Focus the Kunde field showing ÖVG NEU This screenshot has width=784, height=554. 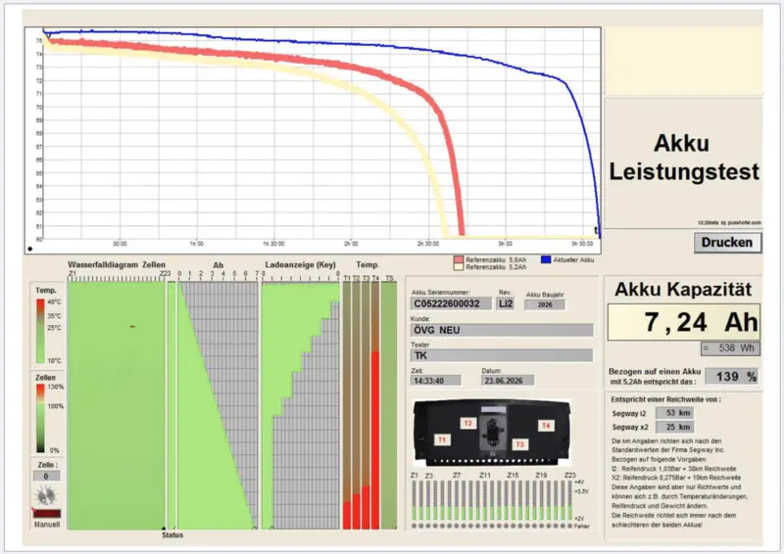502,330
